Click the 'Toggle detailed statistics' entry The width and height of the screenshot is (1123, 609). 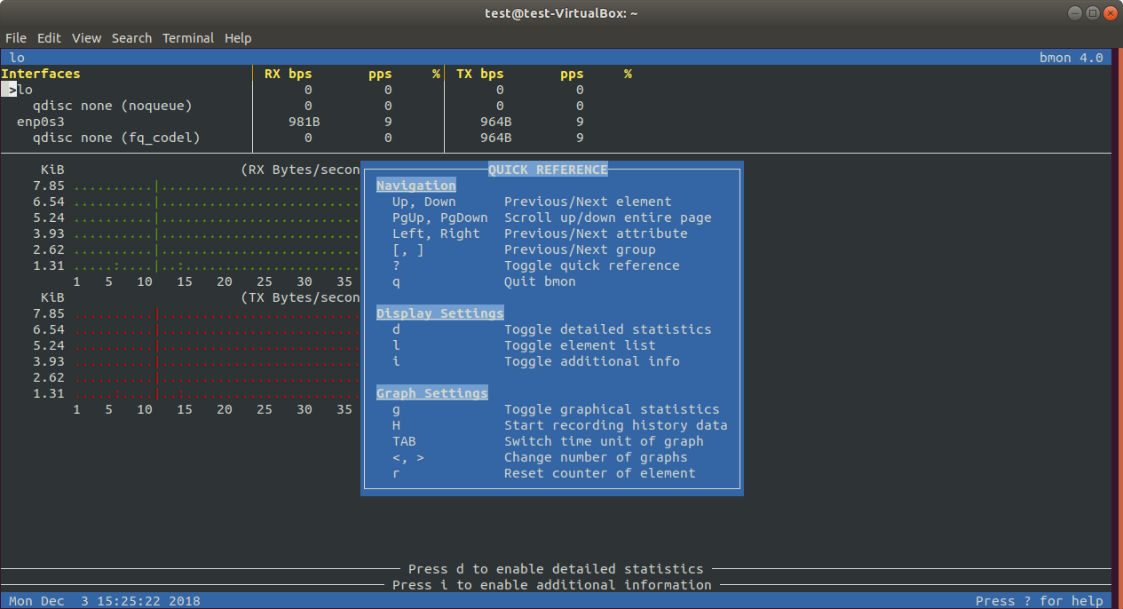pyautogui.click(x=608, y=329)
